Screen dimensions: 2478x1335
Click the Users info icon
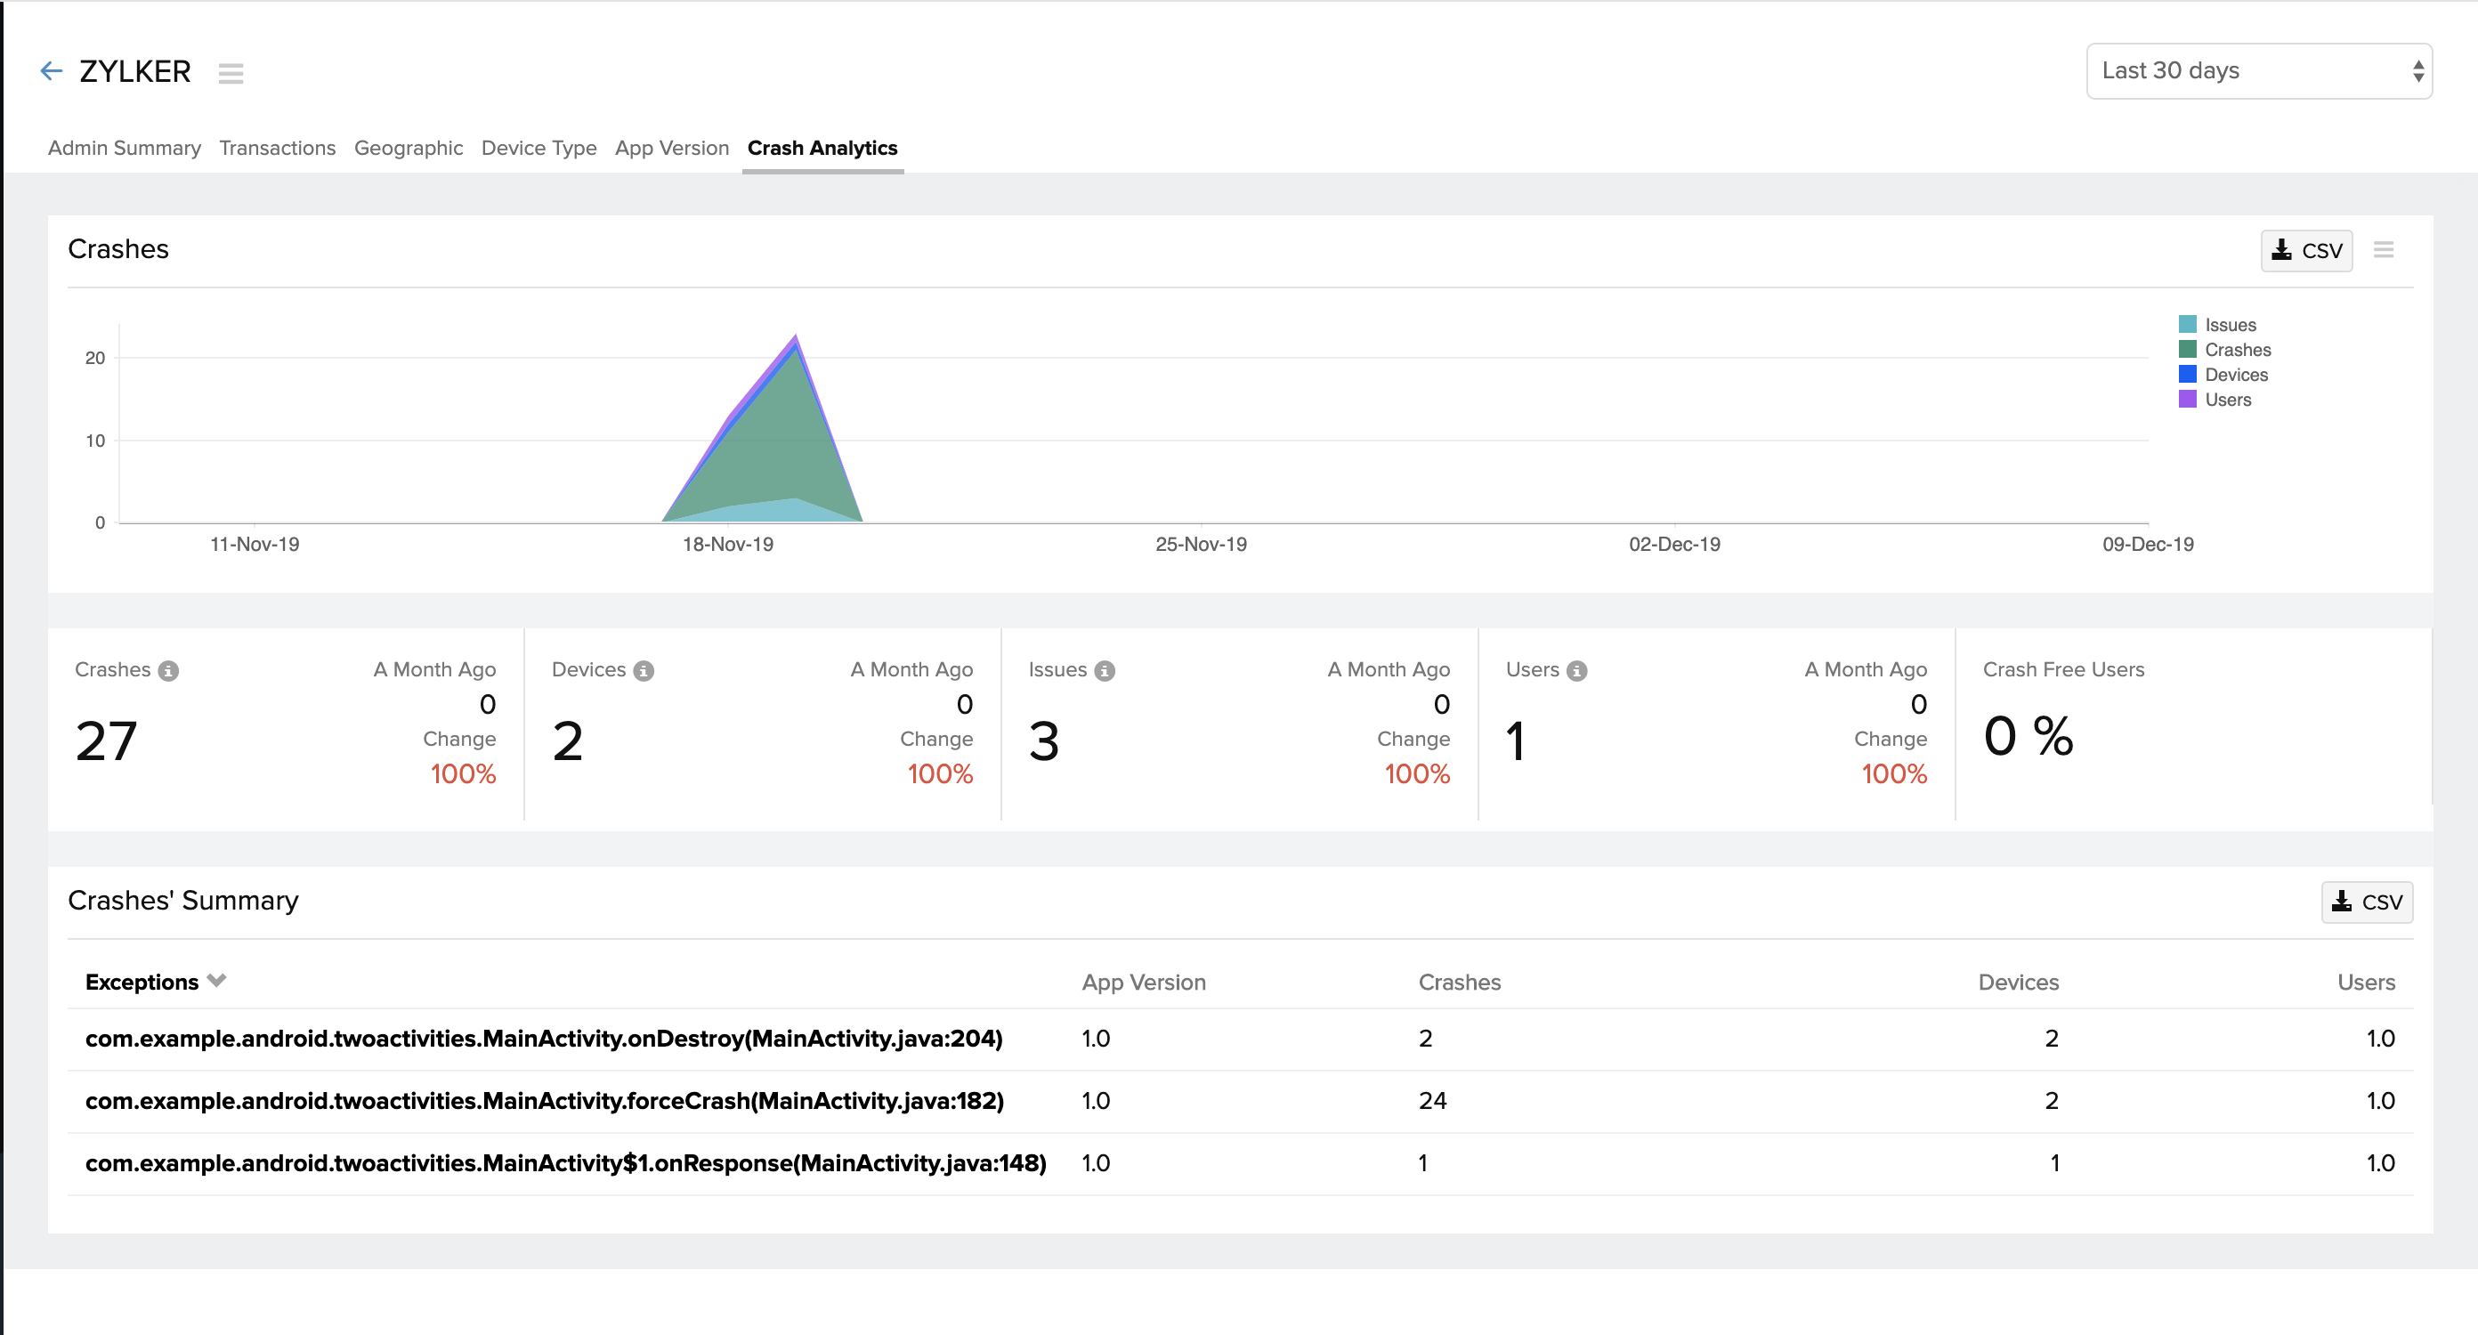coord(1576,670)
